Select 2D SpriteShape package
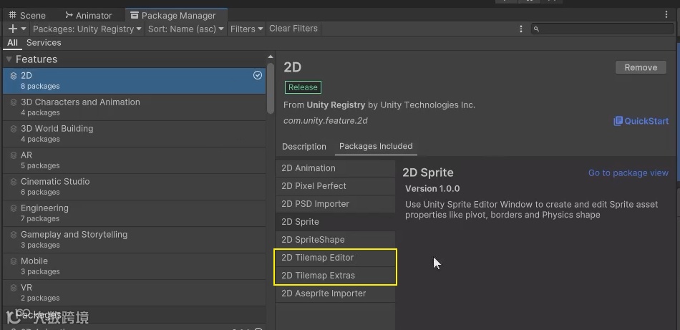This screenshot has width=680, height=330. pos(335,239)
